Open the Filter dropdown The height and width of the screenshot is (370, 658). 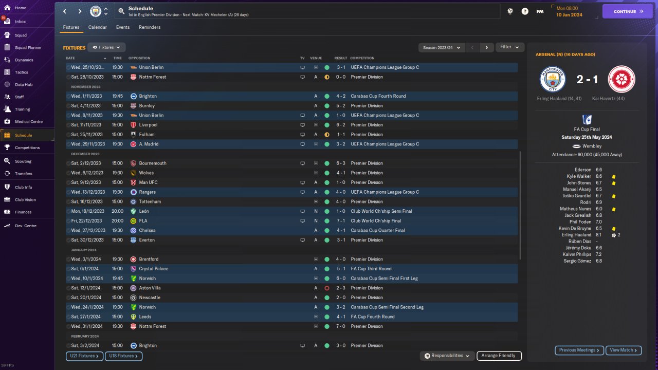510,47
